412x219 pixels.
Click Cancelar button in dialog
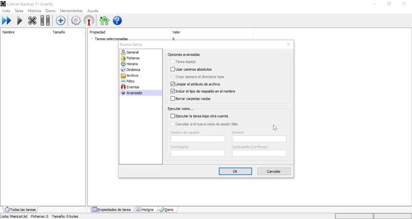coord(274,172)
